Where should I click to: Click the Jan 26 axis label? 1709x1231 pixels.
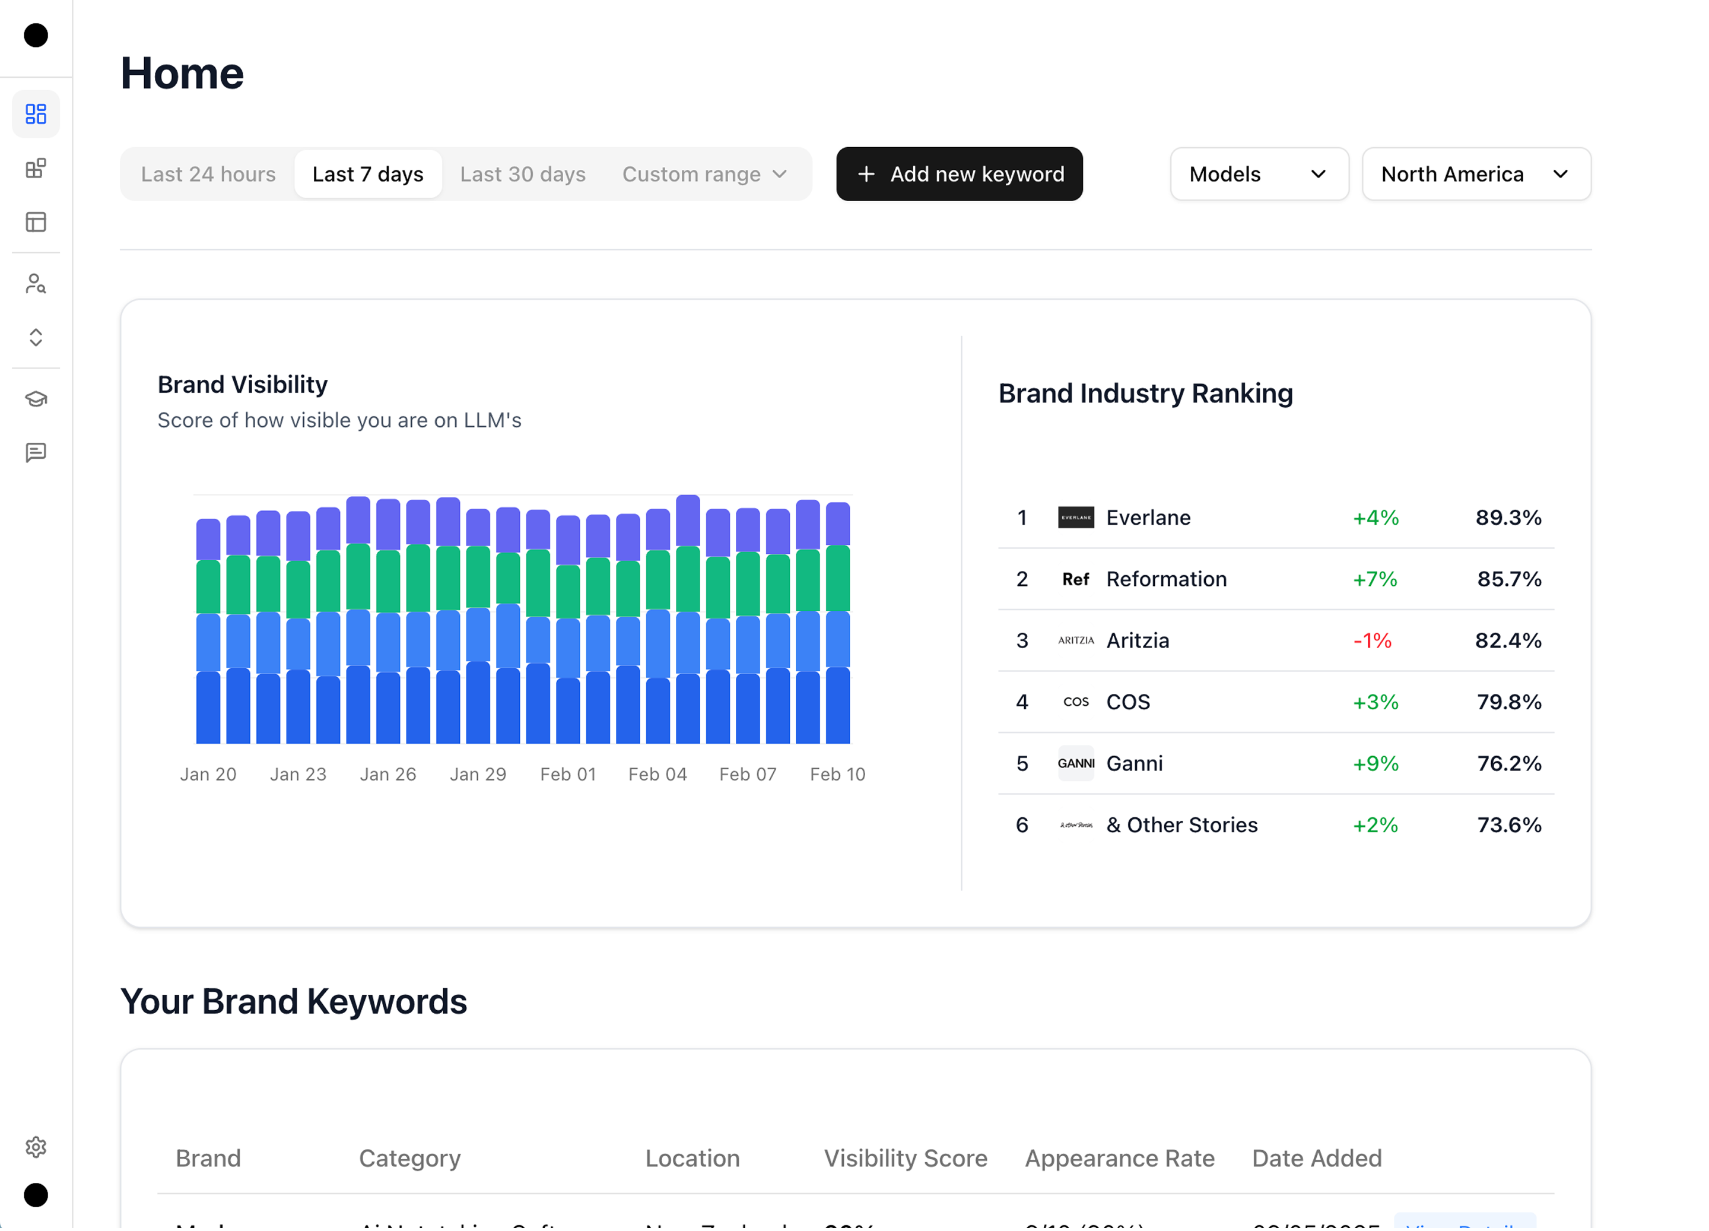pyautogui.click(x=389, y=775)
